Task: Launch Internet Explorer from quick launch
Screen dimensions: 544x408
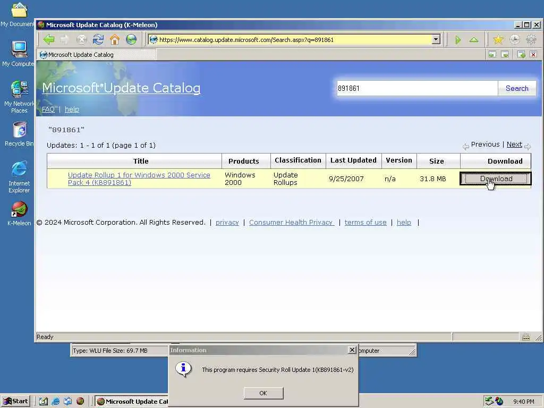Action: pyautogui.click(x=55, y=402)
